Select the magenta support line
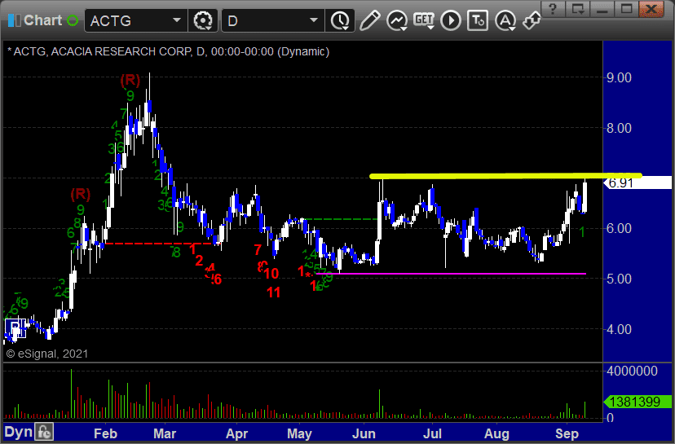This screenshot has height=444, width=675. [451, 274]
